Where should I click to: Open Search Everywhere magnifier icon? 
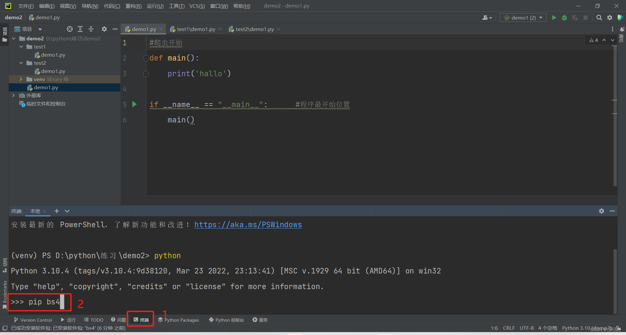pos(599,18)
